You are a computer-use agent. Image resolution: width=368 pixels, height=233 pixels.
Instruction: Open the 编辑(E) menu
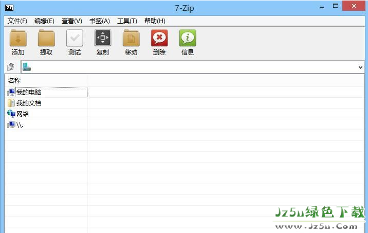click(x=44, y=21)
